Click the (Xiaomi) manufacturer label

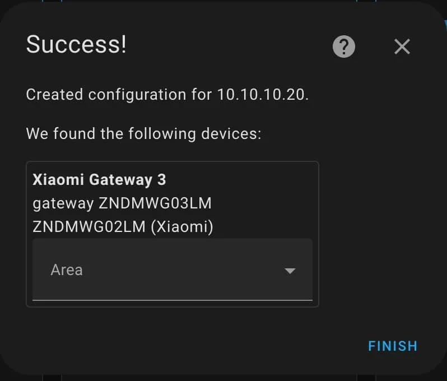(182, 227)
